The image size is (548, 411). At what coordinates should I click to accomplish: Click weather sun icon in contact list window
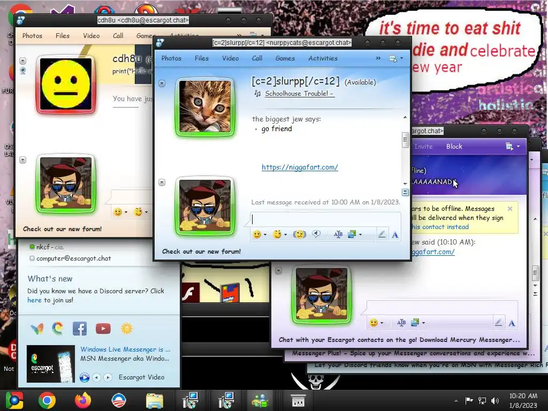click(x=127, y=329)
